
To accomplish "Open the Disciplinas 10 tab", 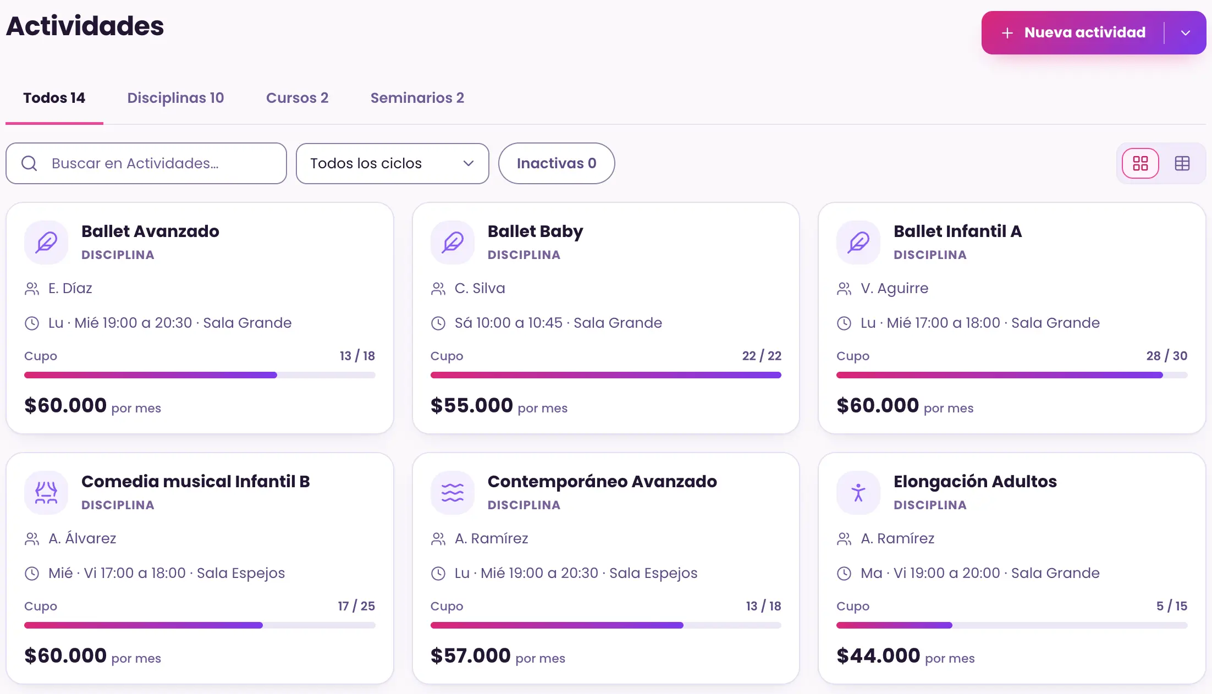I will (x=176, y=98).
